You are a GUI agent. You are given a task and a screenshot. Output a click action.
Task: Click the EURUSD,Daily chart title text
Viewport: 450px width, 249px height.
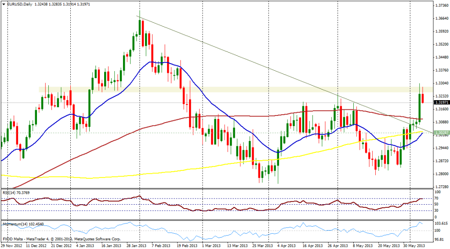click(x=21, y=4)
